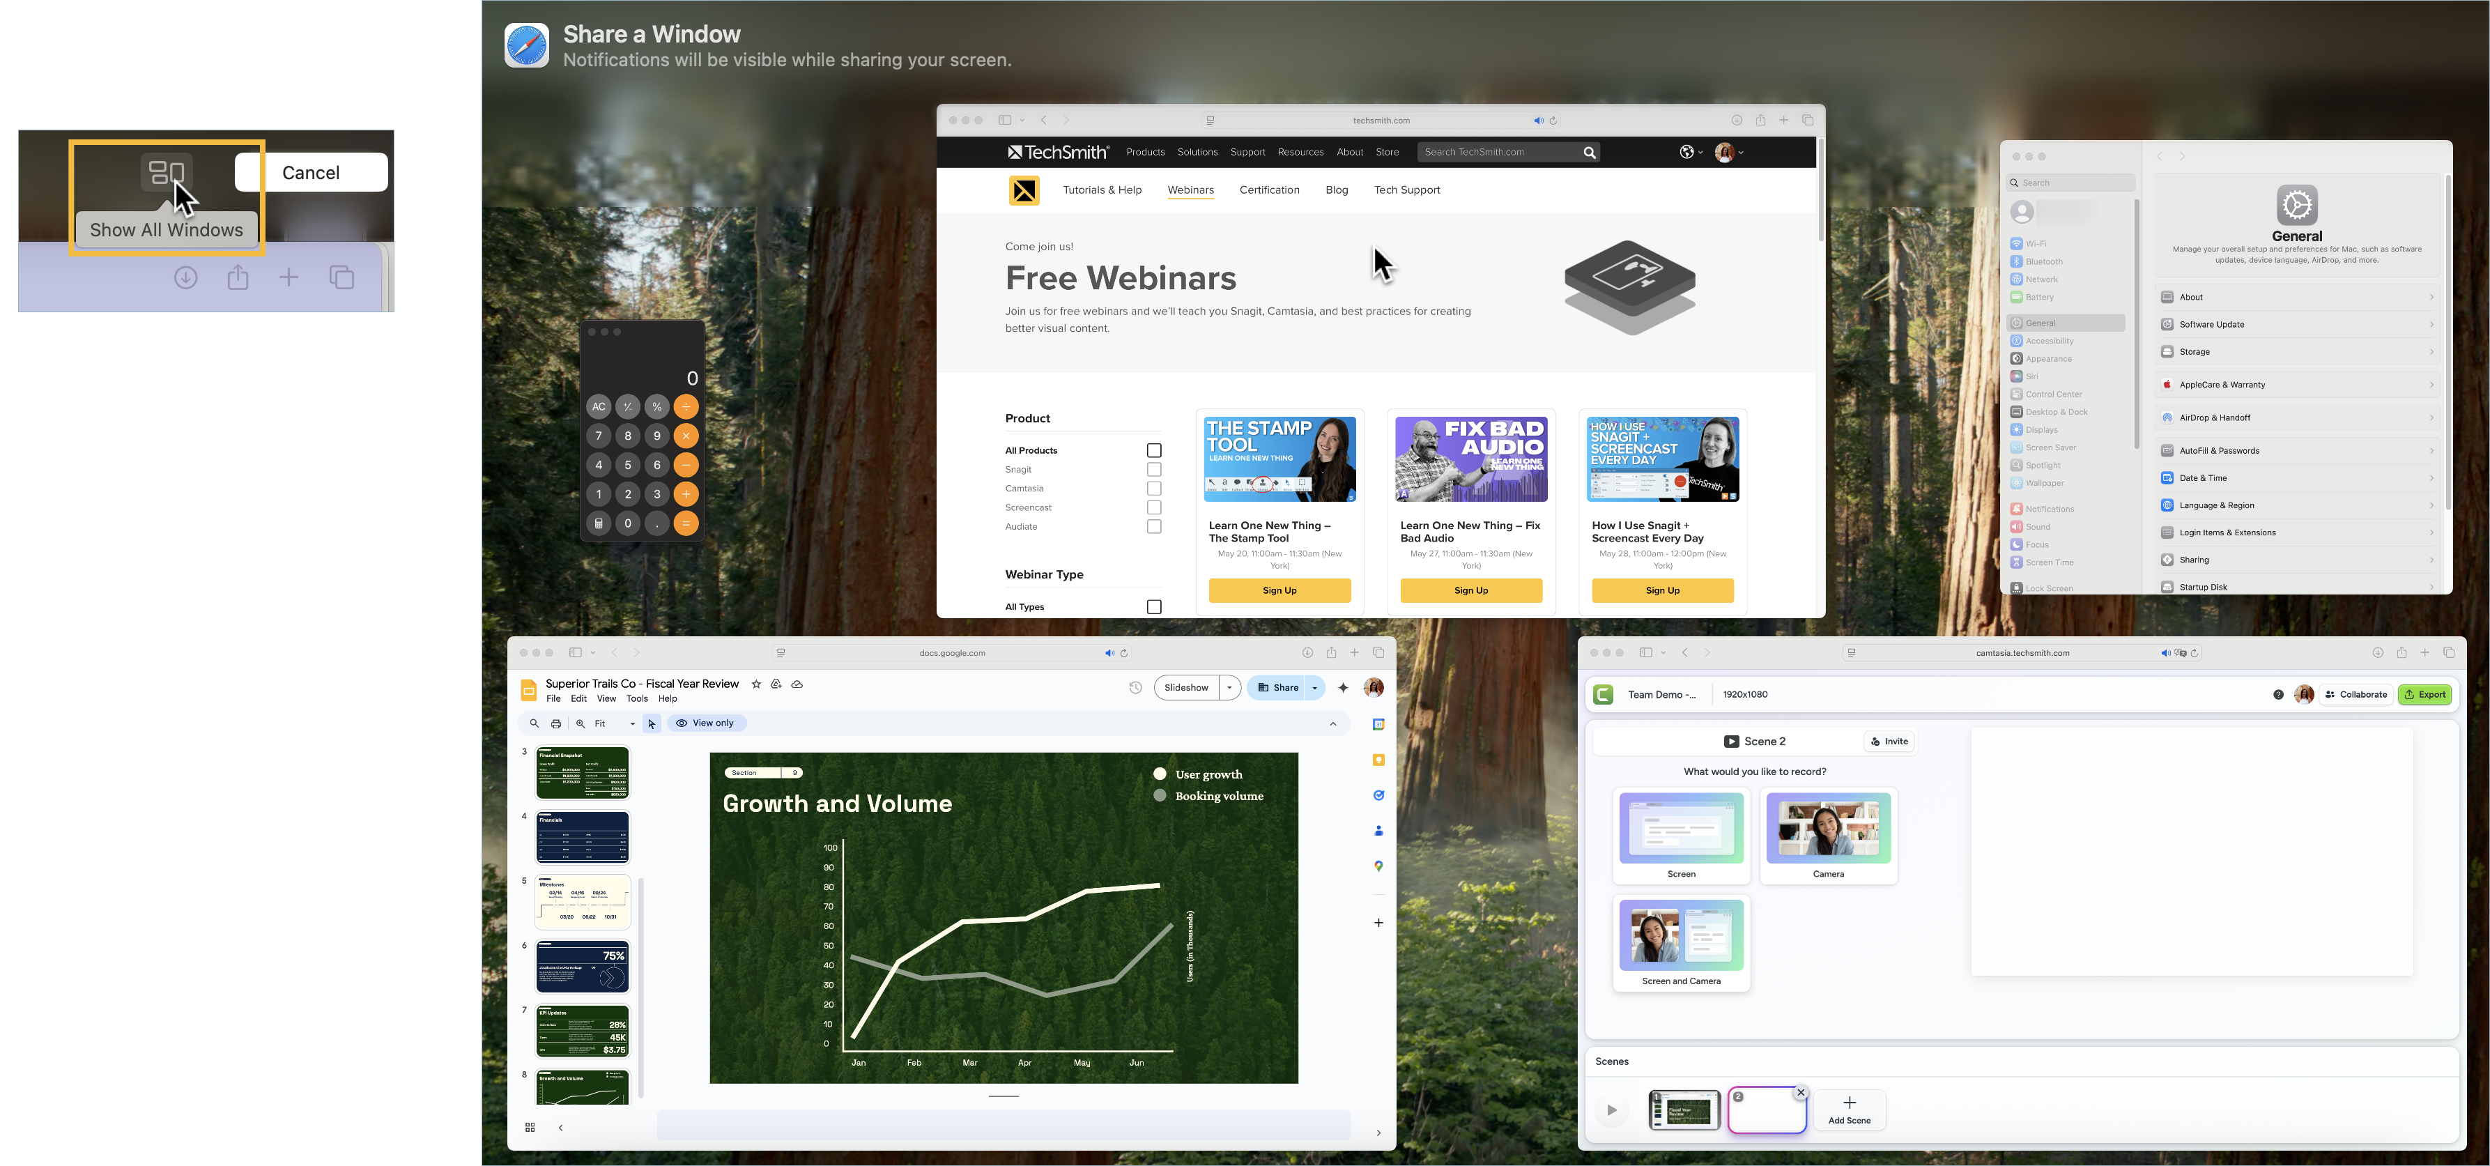Switch to the Certification tab

(1269, 190)
